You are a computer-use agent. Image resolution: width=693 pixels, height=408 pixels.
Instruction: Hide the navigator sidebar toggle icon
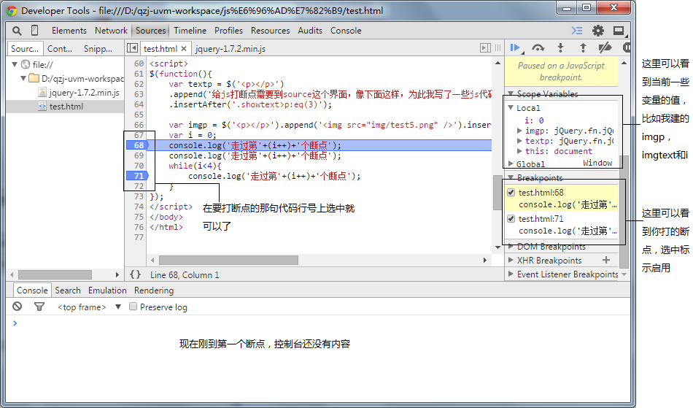pyautogui.click(x=132, y=47)
